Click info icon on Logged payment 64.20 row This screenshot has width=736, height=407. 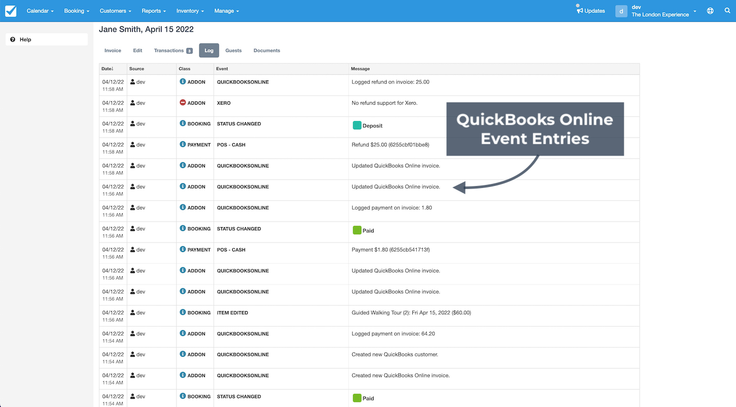click(183, 333)
